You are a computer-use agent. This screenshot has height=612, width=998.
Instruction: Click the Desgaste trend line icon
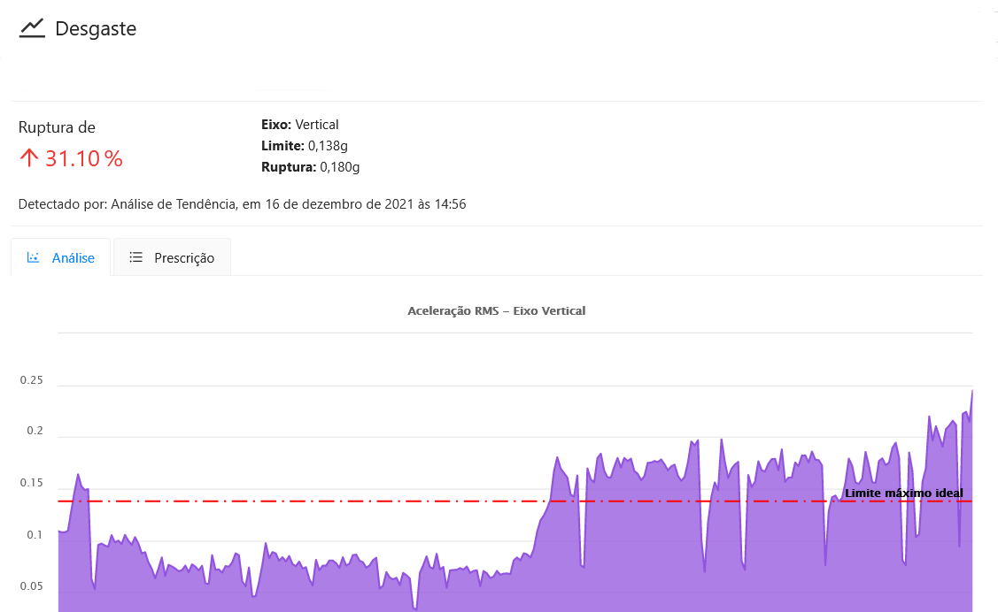click(x=32, y=28)
